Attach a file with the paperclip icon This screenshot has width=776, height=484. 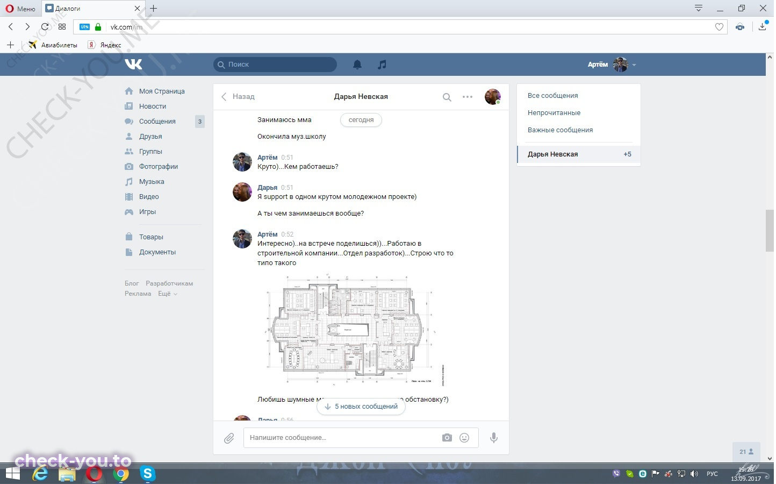229,438
